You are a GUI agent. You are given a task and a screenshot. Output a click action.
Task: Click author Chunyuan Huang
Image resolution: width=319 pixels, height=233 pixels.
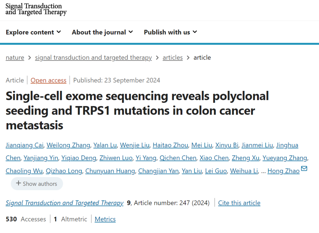[110, 171]
